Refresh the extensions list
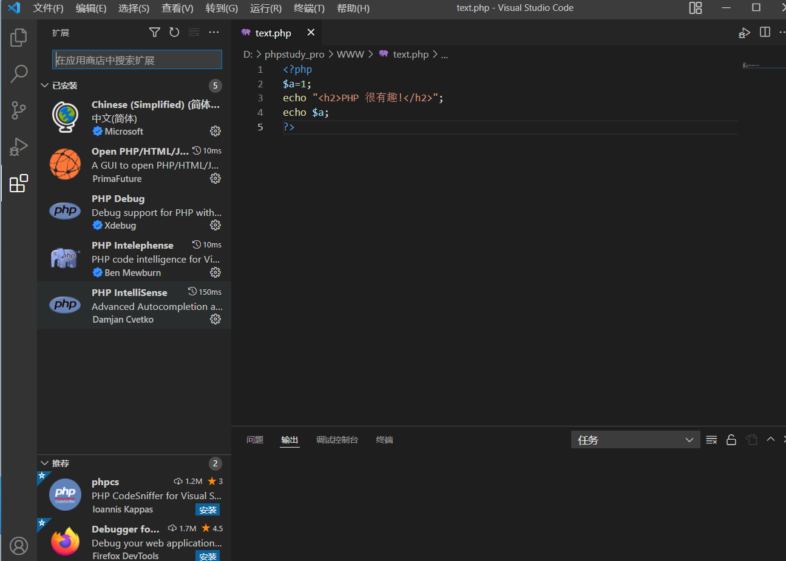The height and width of the screenshot is (561, 786). (174, 32)
